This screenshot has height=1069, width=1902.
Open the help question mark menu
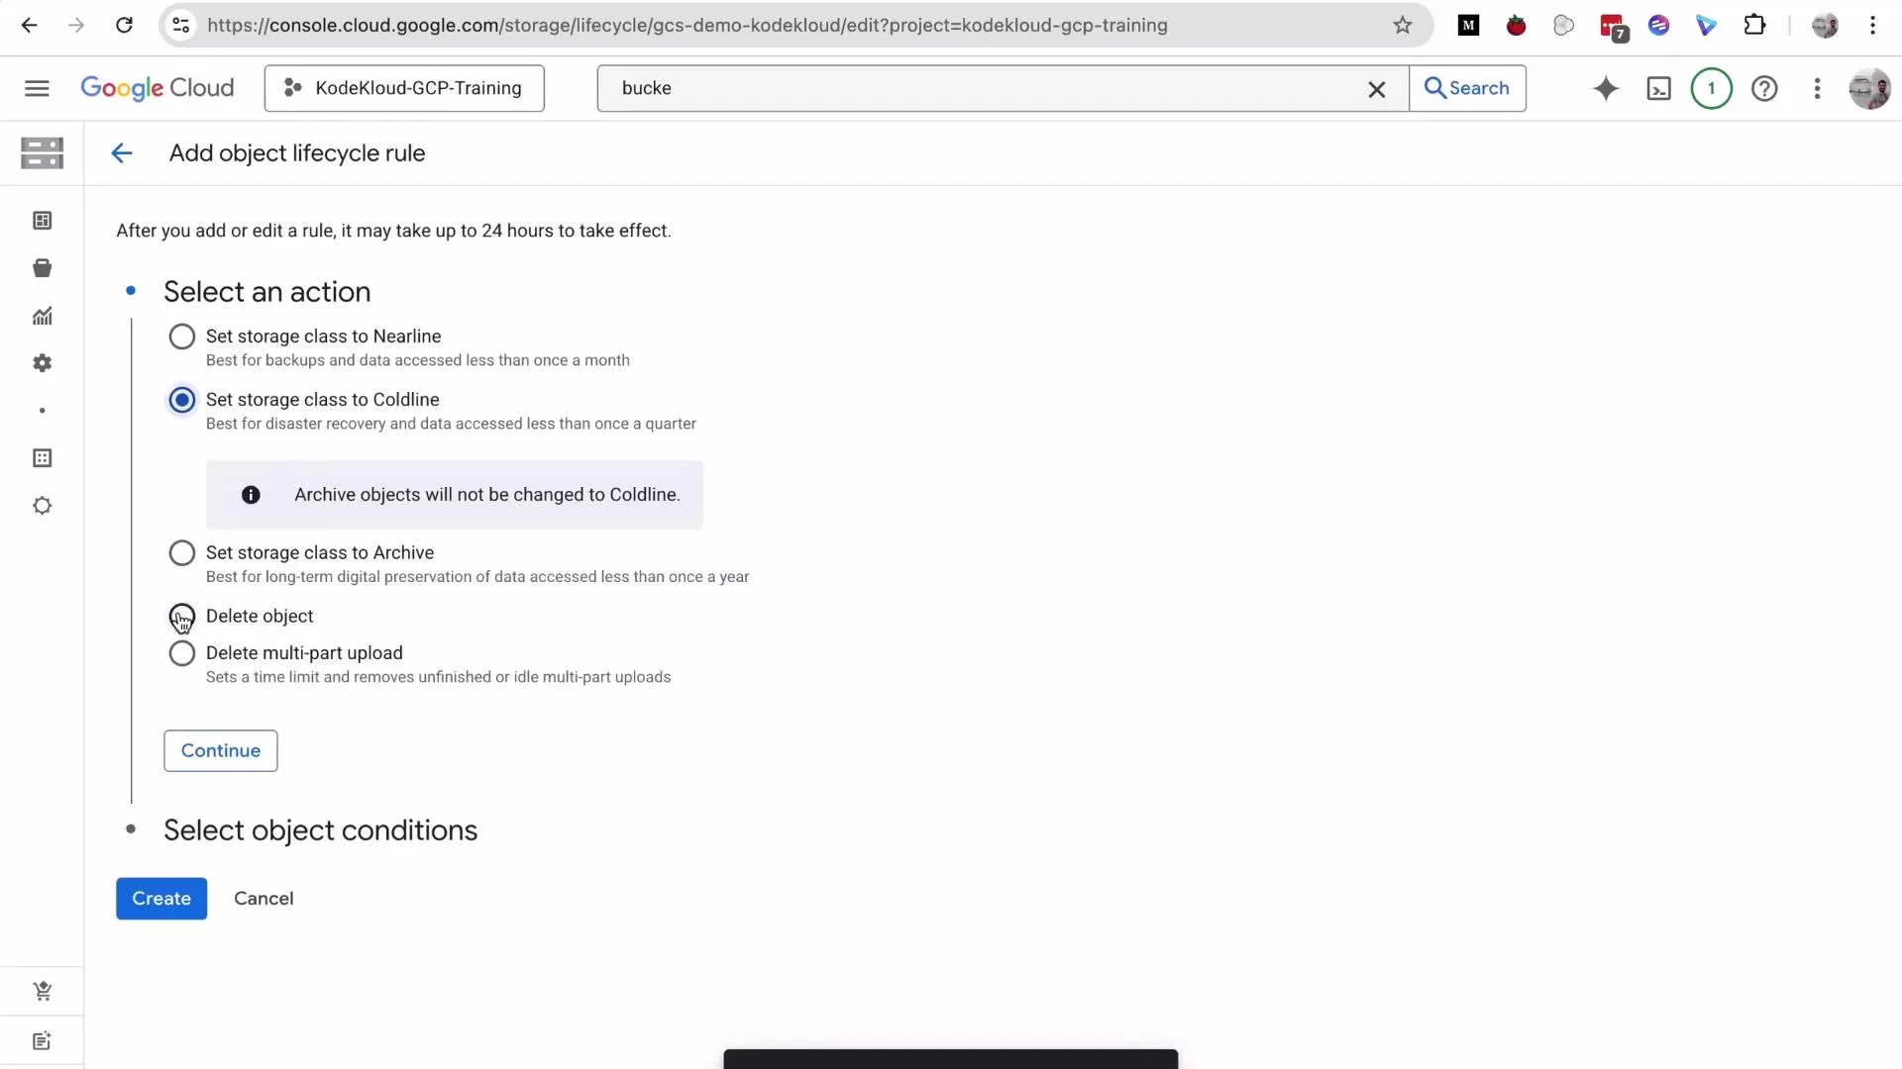1764,88
